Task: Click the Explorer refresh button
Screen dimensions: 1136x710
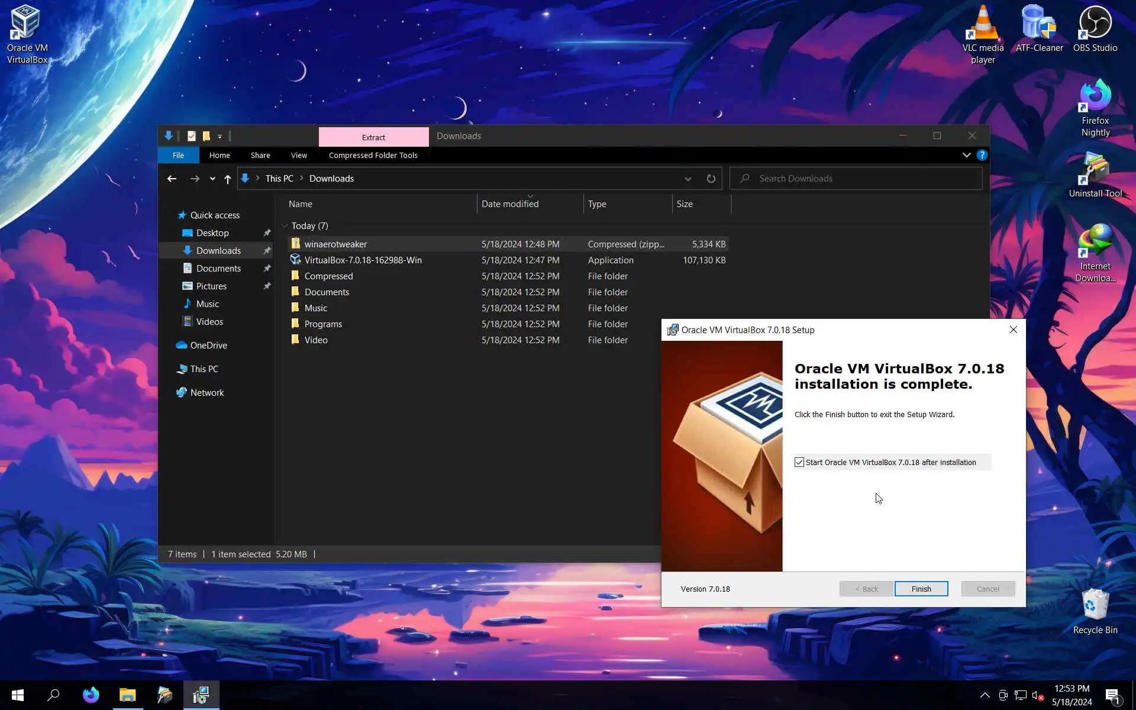Action: pos(711,179)
